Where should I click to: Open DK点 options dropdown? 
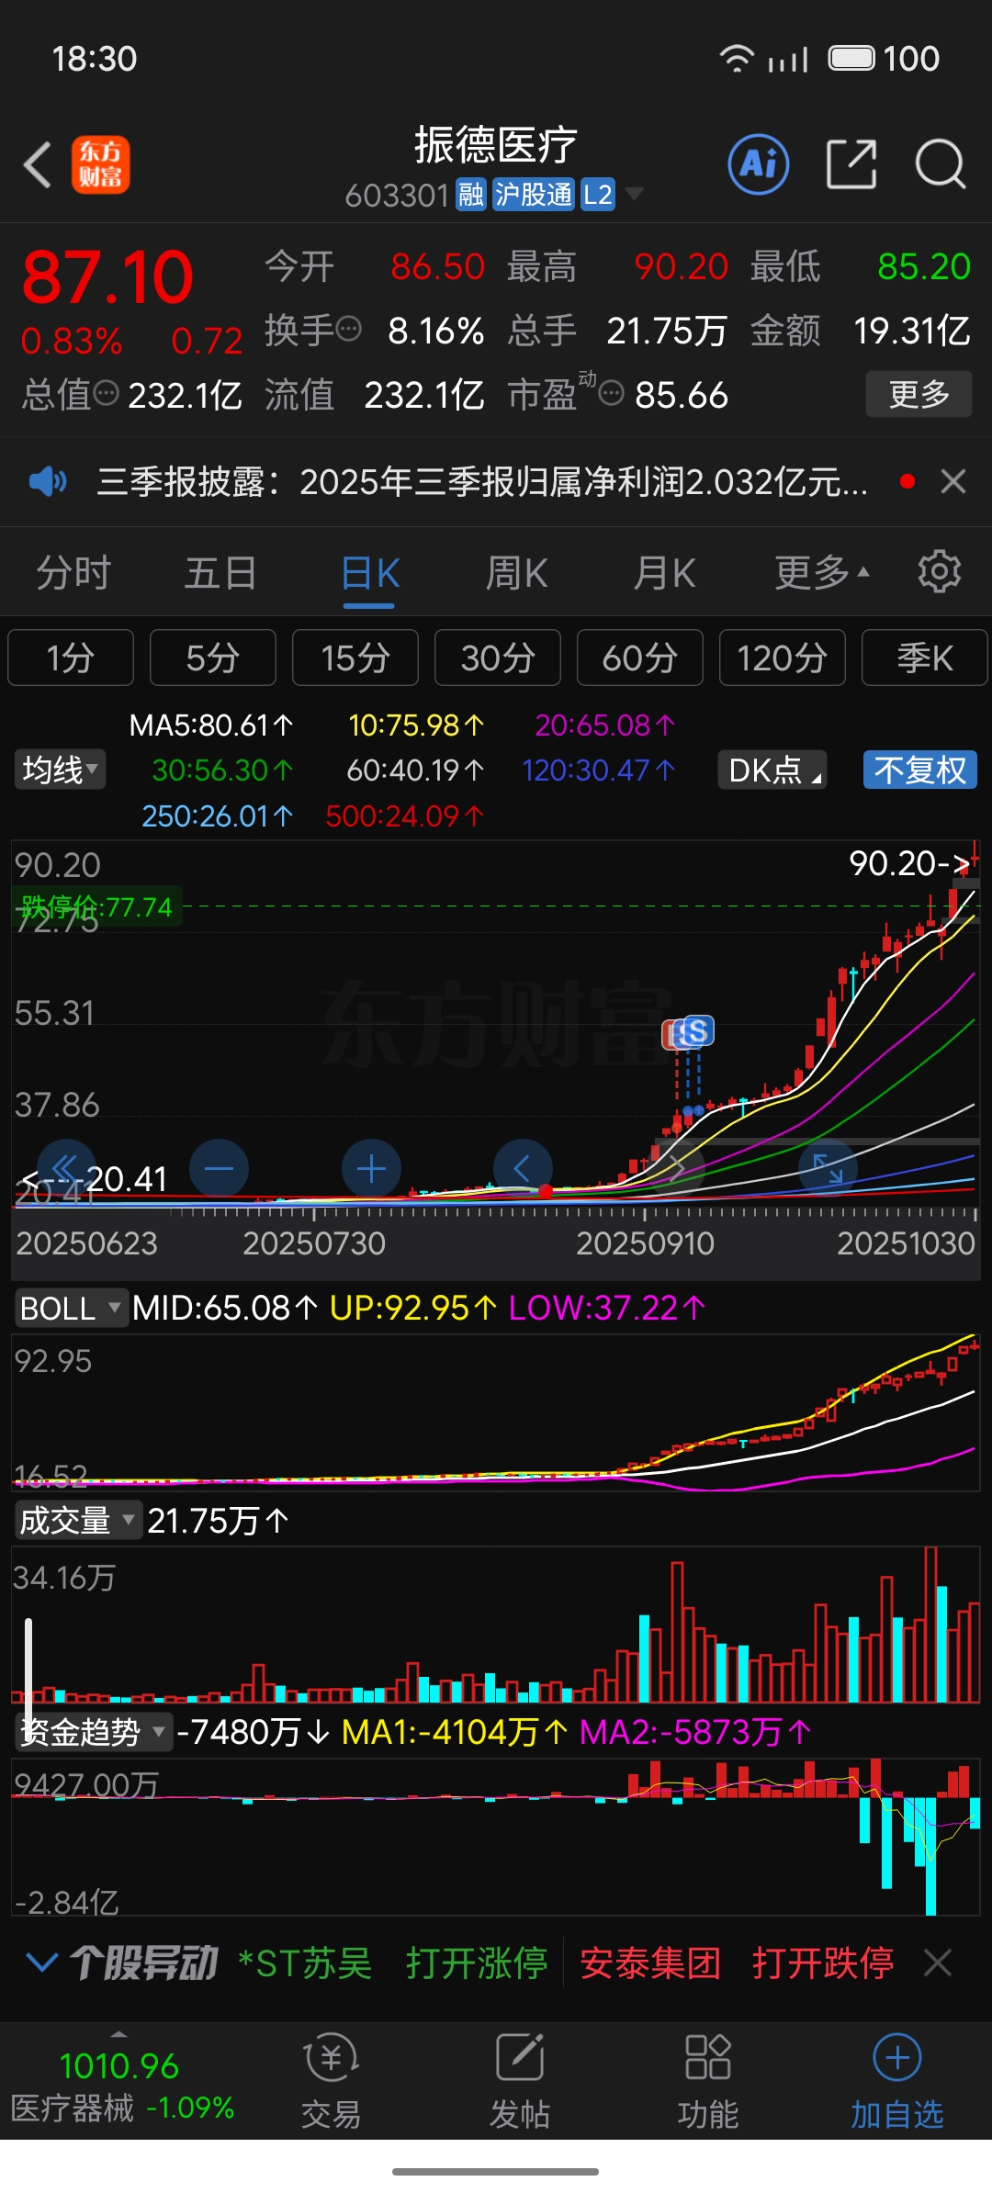(772, 770)
